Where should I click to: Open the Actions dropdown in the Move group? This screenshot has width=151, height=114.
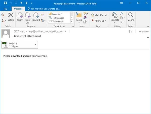86,22
